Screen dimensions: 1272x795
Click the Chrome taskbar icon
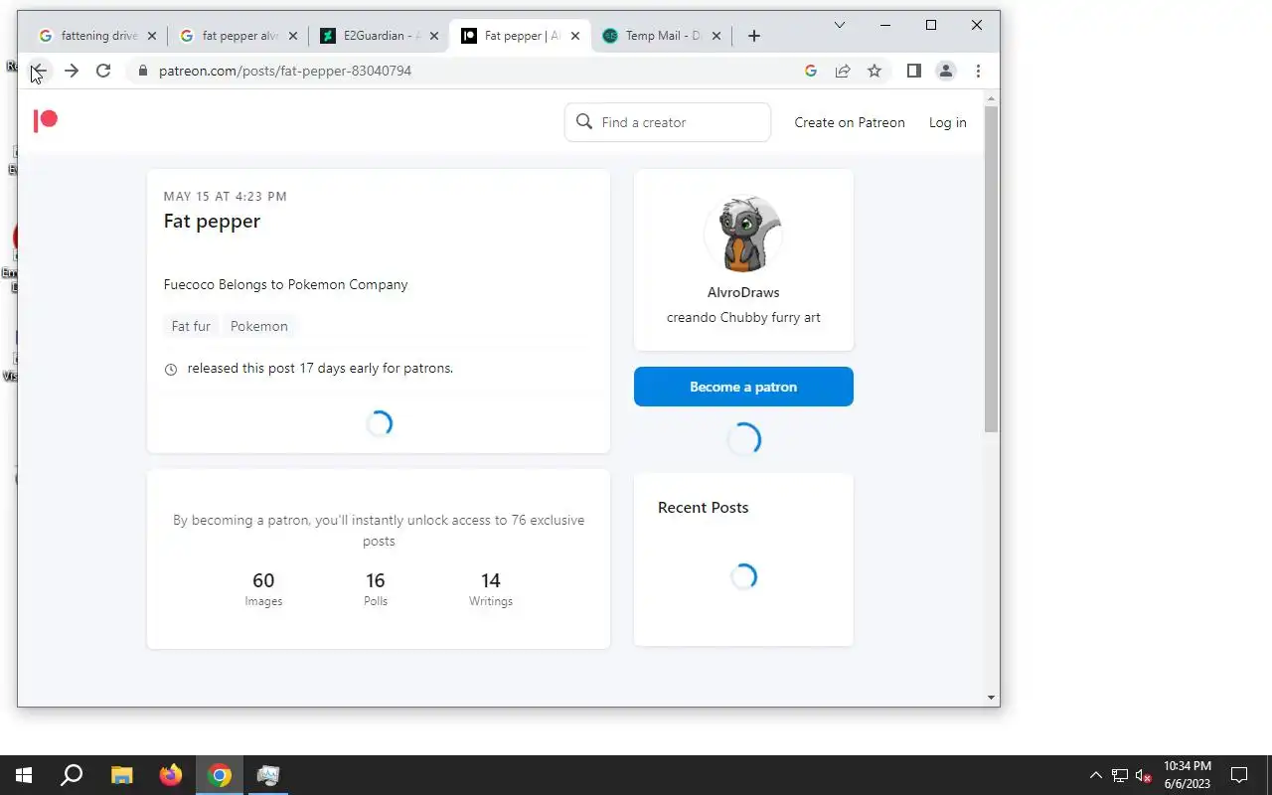coord(220,775)
